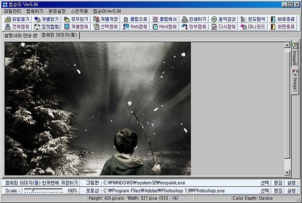Open the 스킨적용 menu
The image size is (302, 203).
79,11
